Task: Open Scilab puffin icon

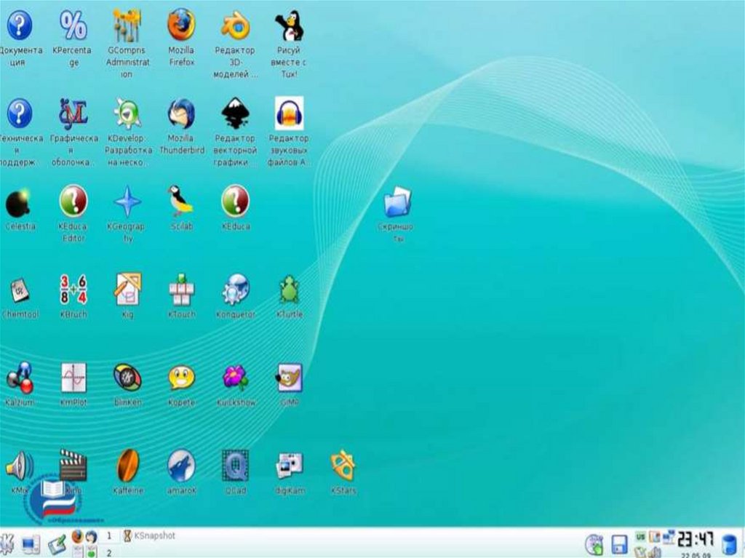Action: 181,201
